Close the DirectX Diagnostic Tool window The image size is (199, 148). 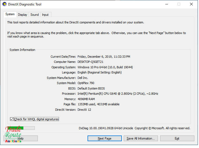click(x=191, y=4)
